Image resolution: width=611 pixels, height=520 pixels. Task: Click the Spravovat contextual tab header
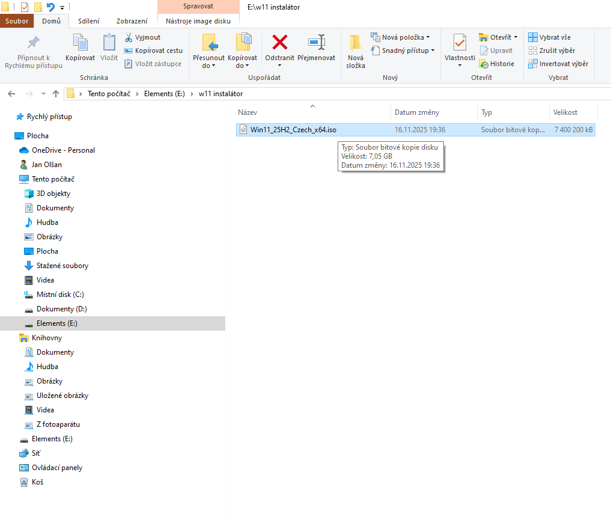(x=198, y=7)
